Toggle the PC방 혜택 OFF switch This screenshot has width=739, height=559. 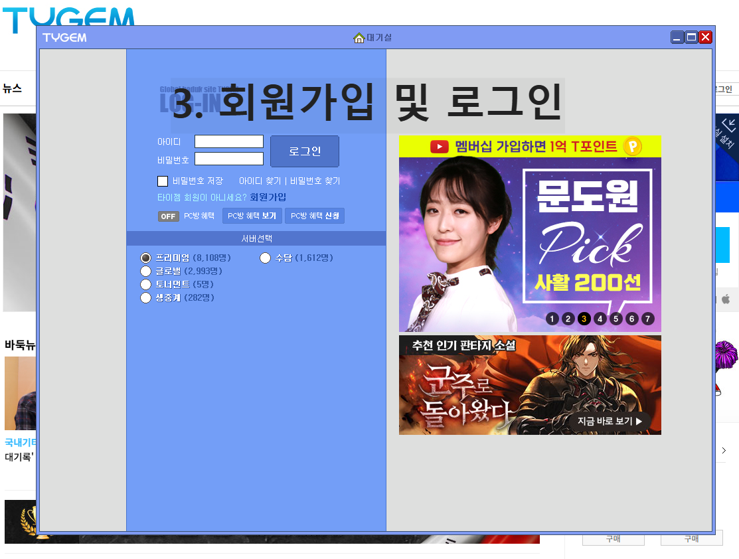click(168, 216)
